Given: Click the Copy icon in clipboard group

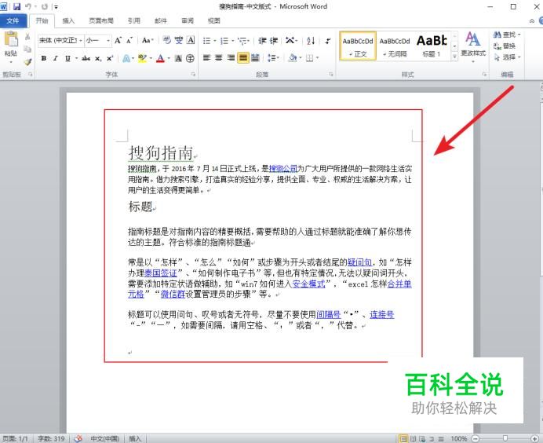Looking at the screenshot, I should tap(27, 49).
